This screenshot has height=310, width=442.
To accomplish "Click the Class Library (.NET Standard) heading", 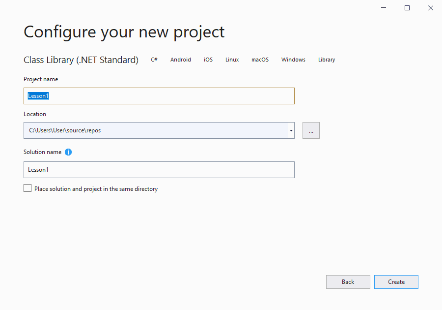I will click(81, 60).
